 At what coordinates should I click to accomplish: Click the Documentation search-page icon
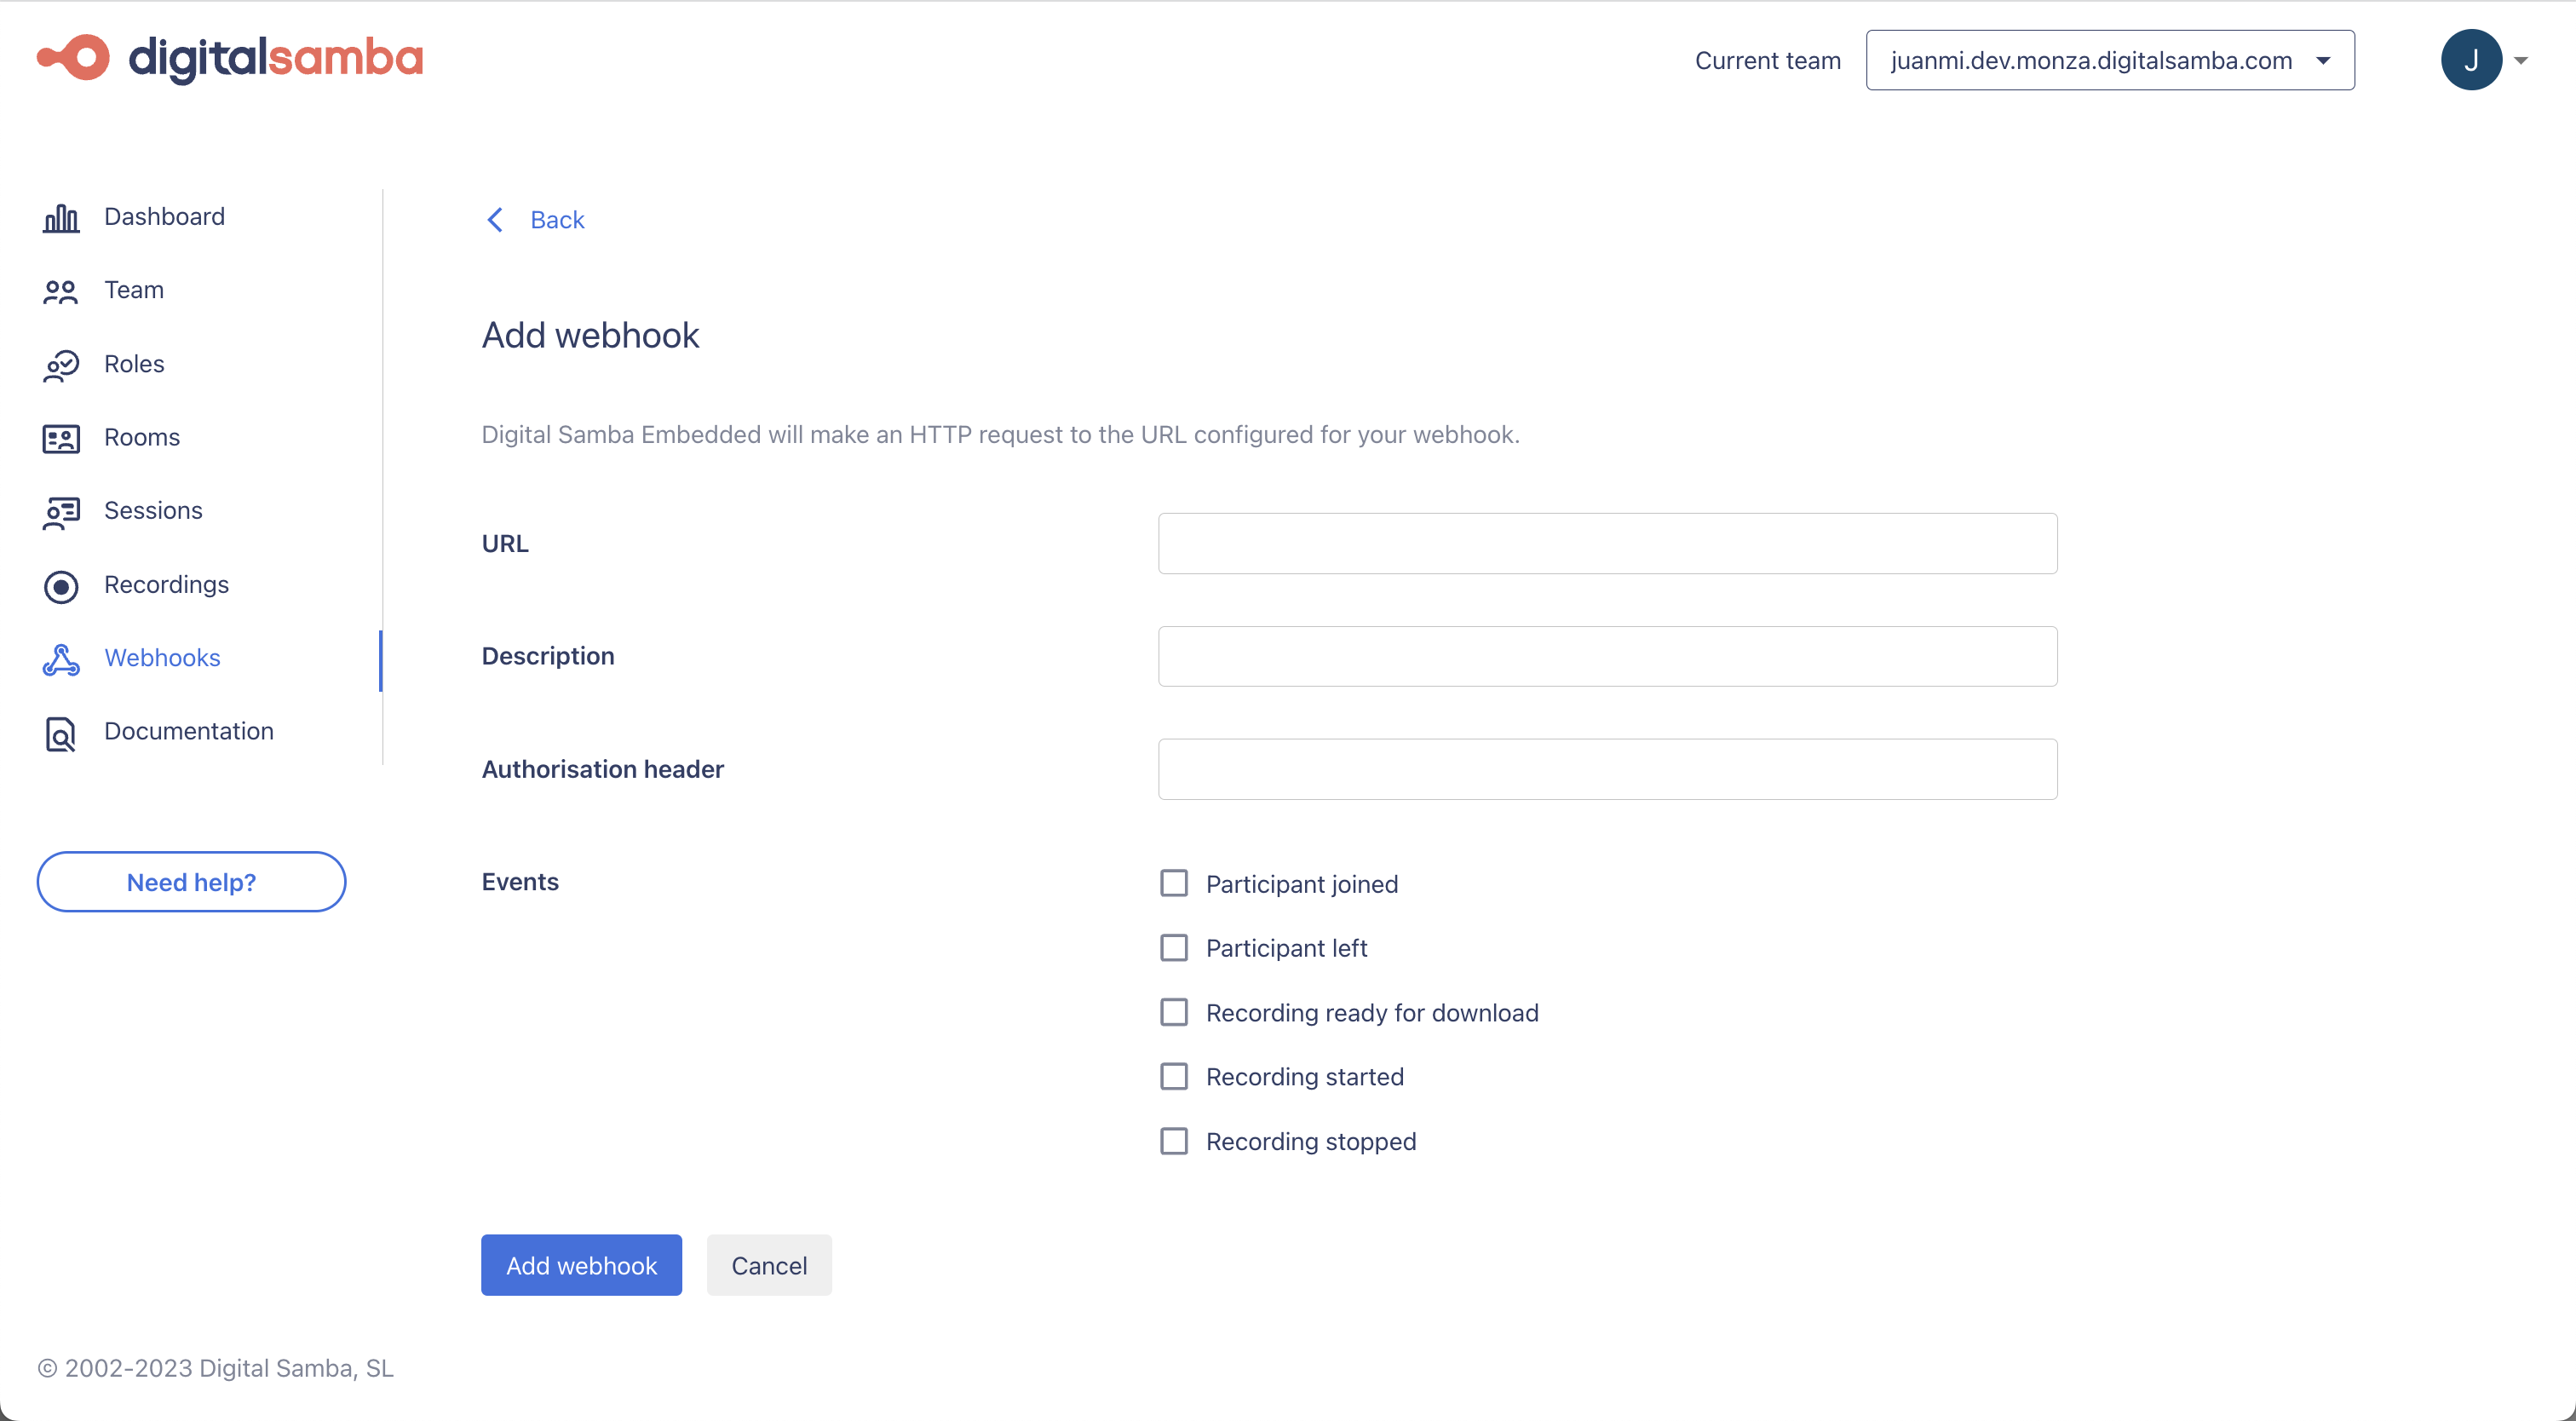tap(61, 733)
